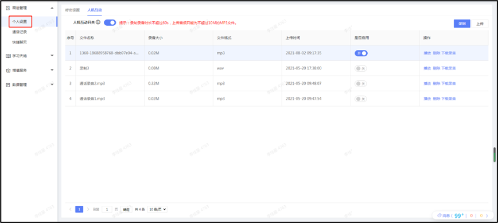Image resolution: width=498 pixels, height=223 pixels.
Task: Delete the 录制3 recording
Action: coord(437,68)
